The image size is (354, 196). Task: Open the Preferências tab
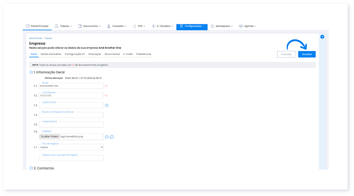(143, 54)
